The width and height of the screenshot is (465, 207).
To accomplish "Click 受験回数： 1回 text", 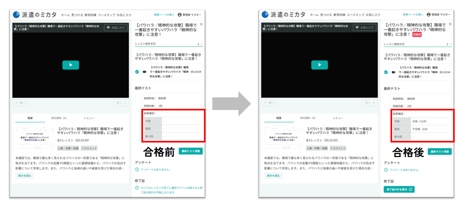I will point(153,106).
